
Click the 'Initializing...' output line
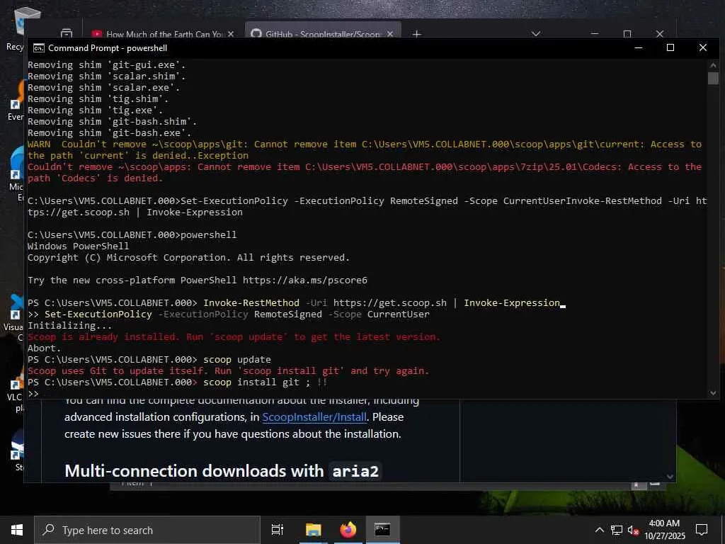click(x=70, y=326)
